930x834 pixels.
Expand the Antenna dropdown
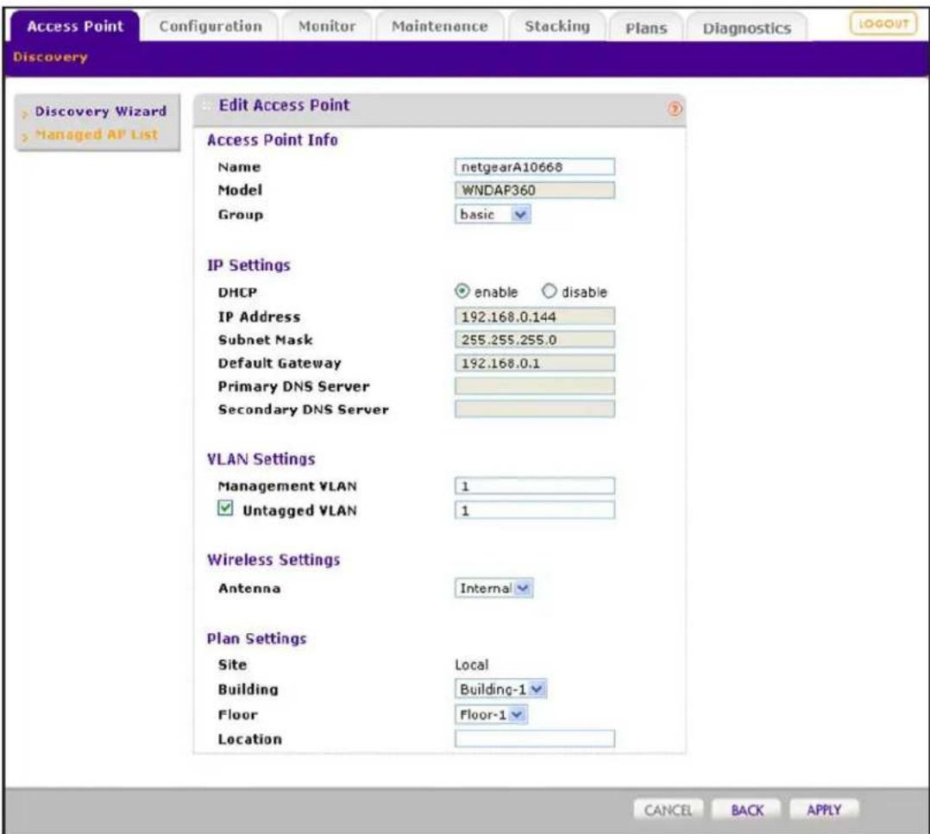(493, 588)
